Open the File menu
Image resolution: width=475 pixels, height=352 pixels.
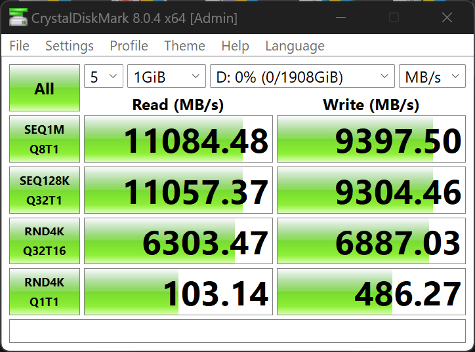pos(20,46)
